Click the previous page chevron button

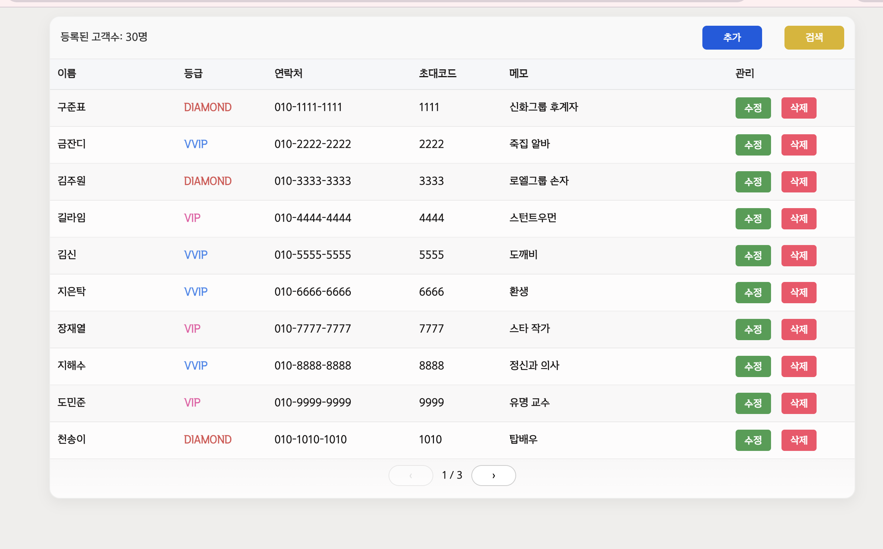tap(411, 475)
